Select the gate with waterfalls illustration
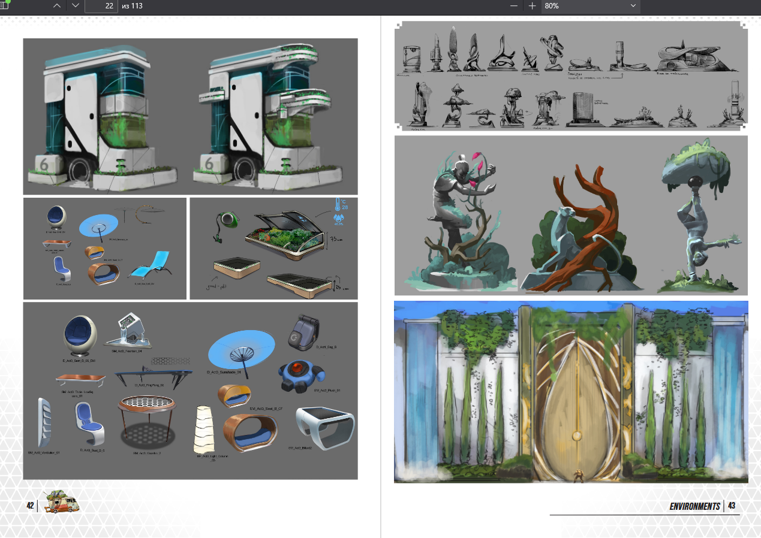This screenshot has width=761, height=538. click(x=571, y=392)
